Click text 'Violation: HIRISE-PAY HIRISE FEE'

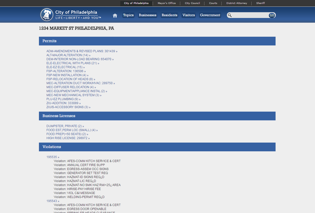77,189
